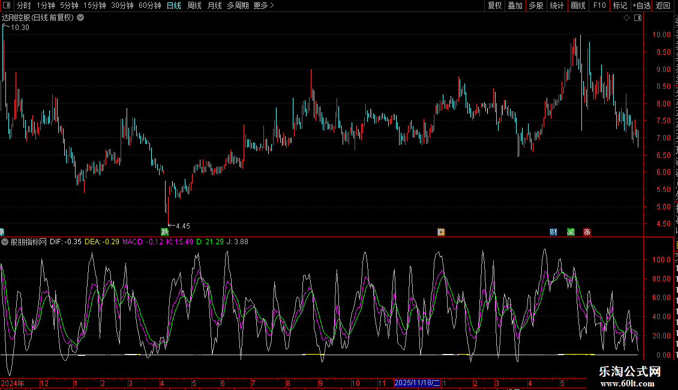This screenshot has width=678, height=390.
Task: Open the 多周期 multi-period view
Action: 238,5
